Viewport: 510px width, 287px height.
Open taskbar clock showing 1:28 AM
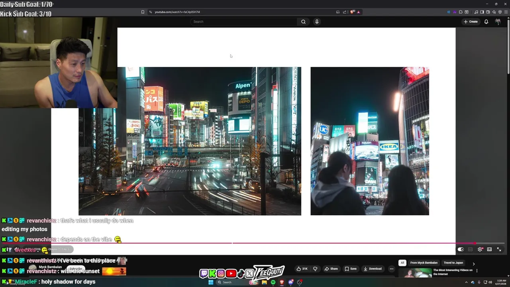pyautogui.click(x=501, y=282)
